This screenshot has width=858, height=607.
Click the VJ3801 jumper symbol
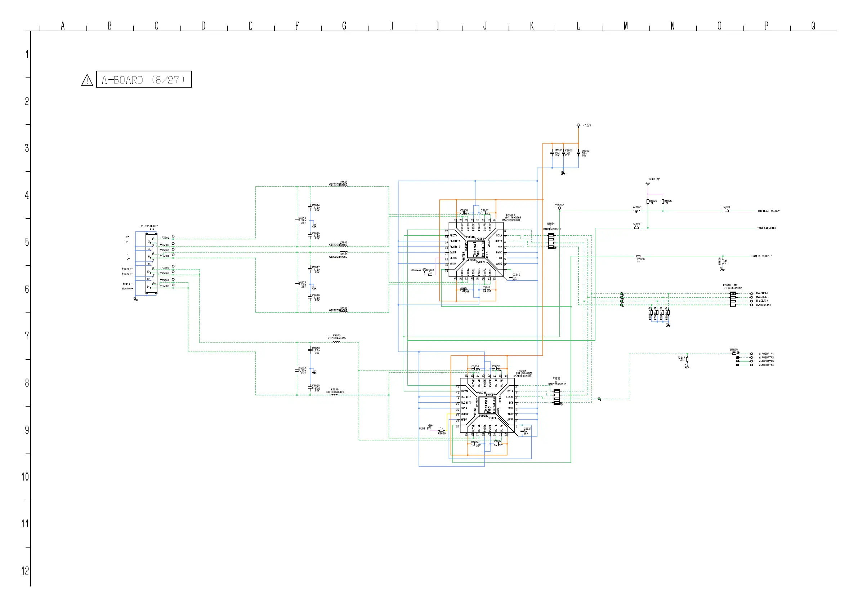636,211
